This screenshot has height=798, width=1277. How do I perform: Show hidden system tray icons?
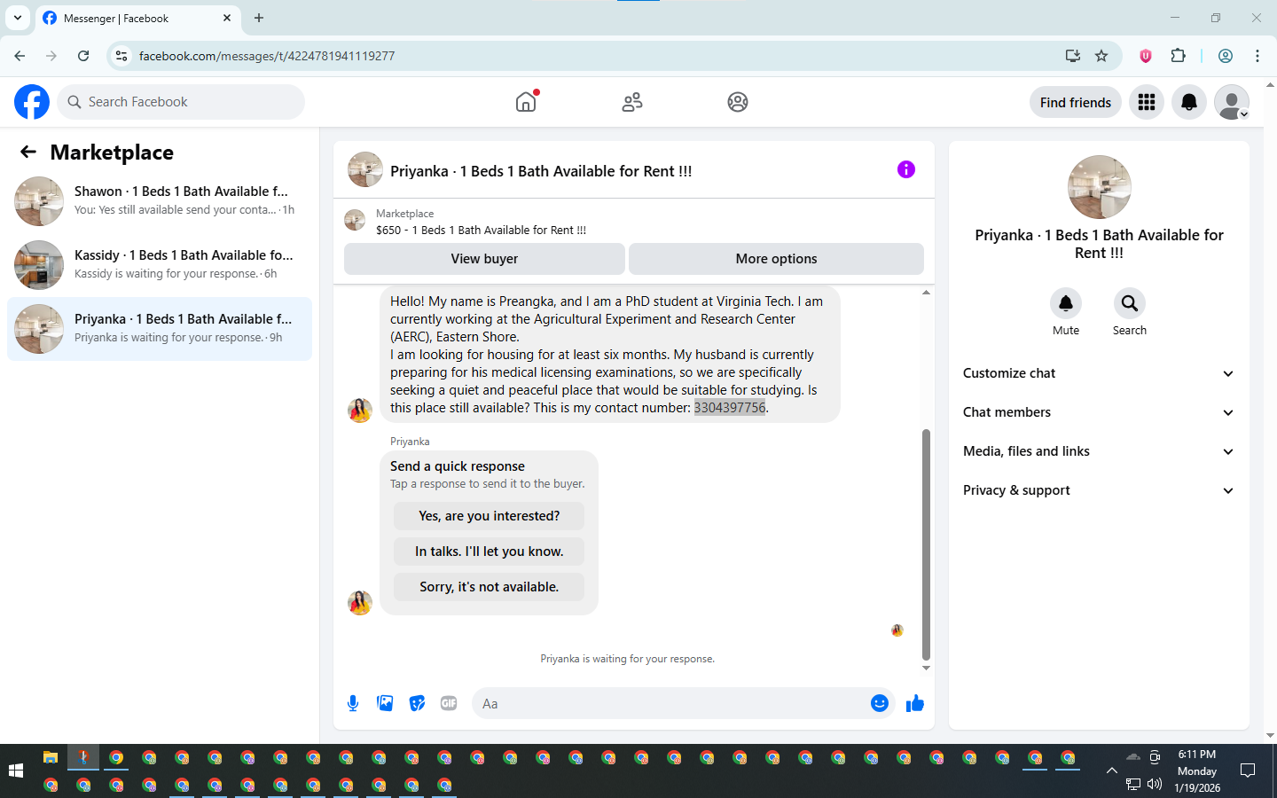(1112, 771)
